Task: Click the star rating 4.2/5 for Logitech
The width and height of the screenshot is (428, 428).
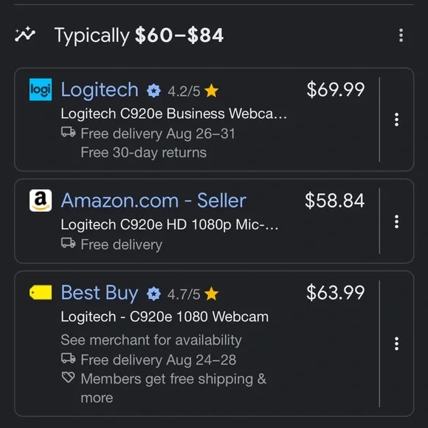Action: point(193,91)
